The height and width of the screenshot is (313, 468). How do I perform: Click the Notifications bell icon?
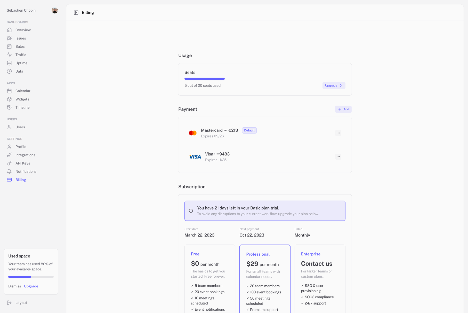[x=9, y=171]
